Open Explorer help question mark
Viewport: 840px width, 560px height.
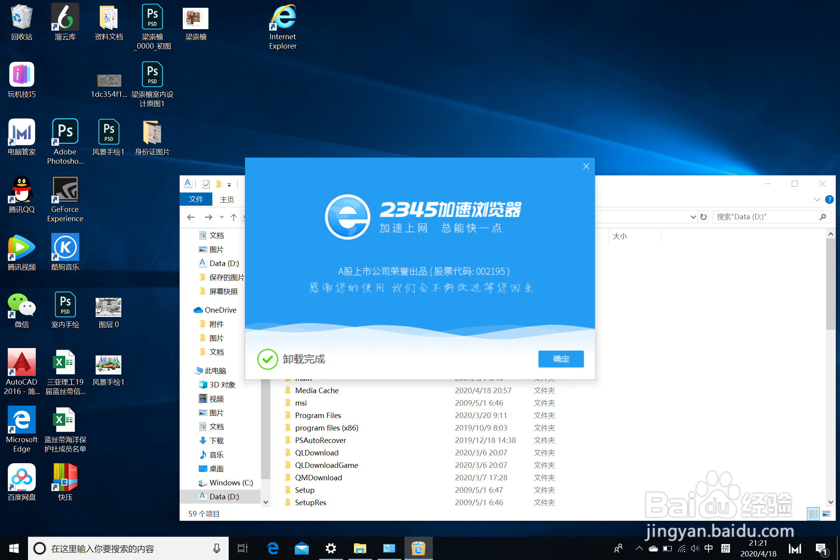(x=829, y=199)
